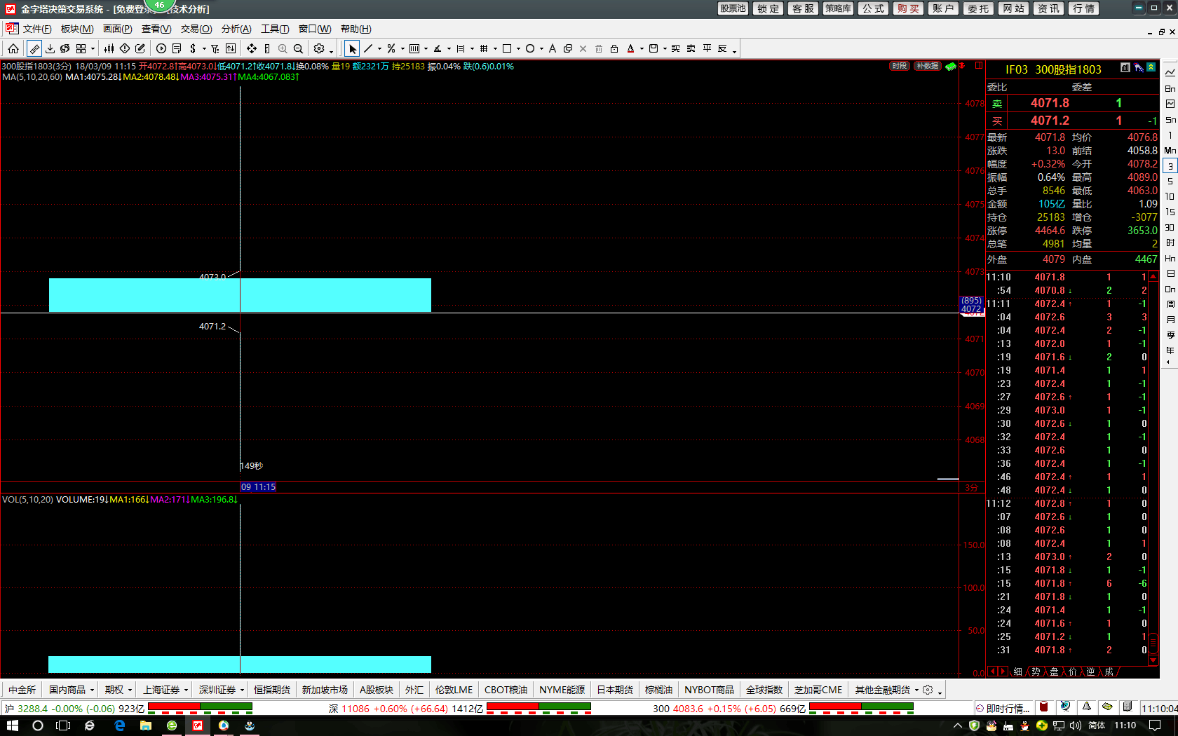Viewport: 1178px width, 736px height.
Task: Open the Windows Start menu
Action: pyautogui.click(x=12, y=725)
